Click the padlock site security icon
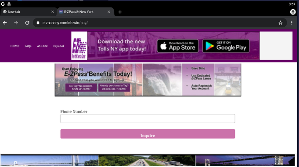Screen dimensions: 299x167 pos(38,23)
